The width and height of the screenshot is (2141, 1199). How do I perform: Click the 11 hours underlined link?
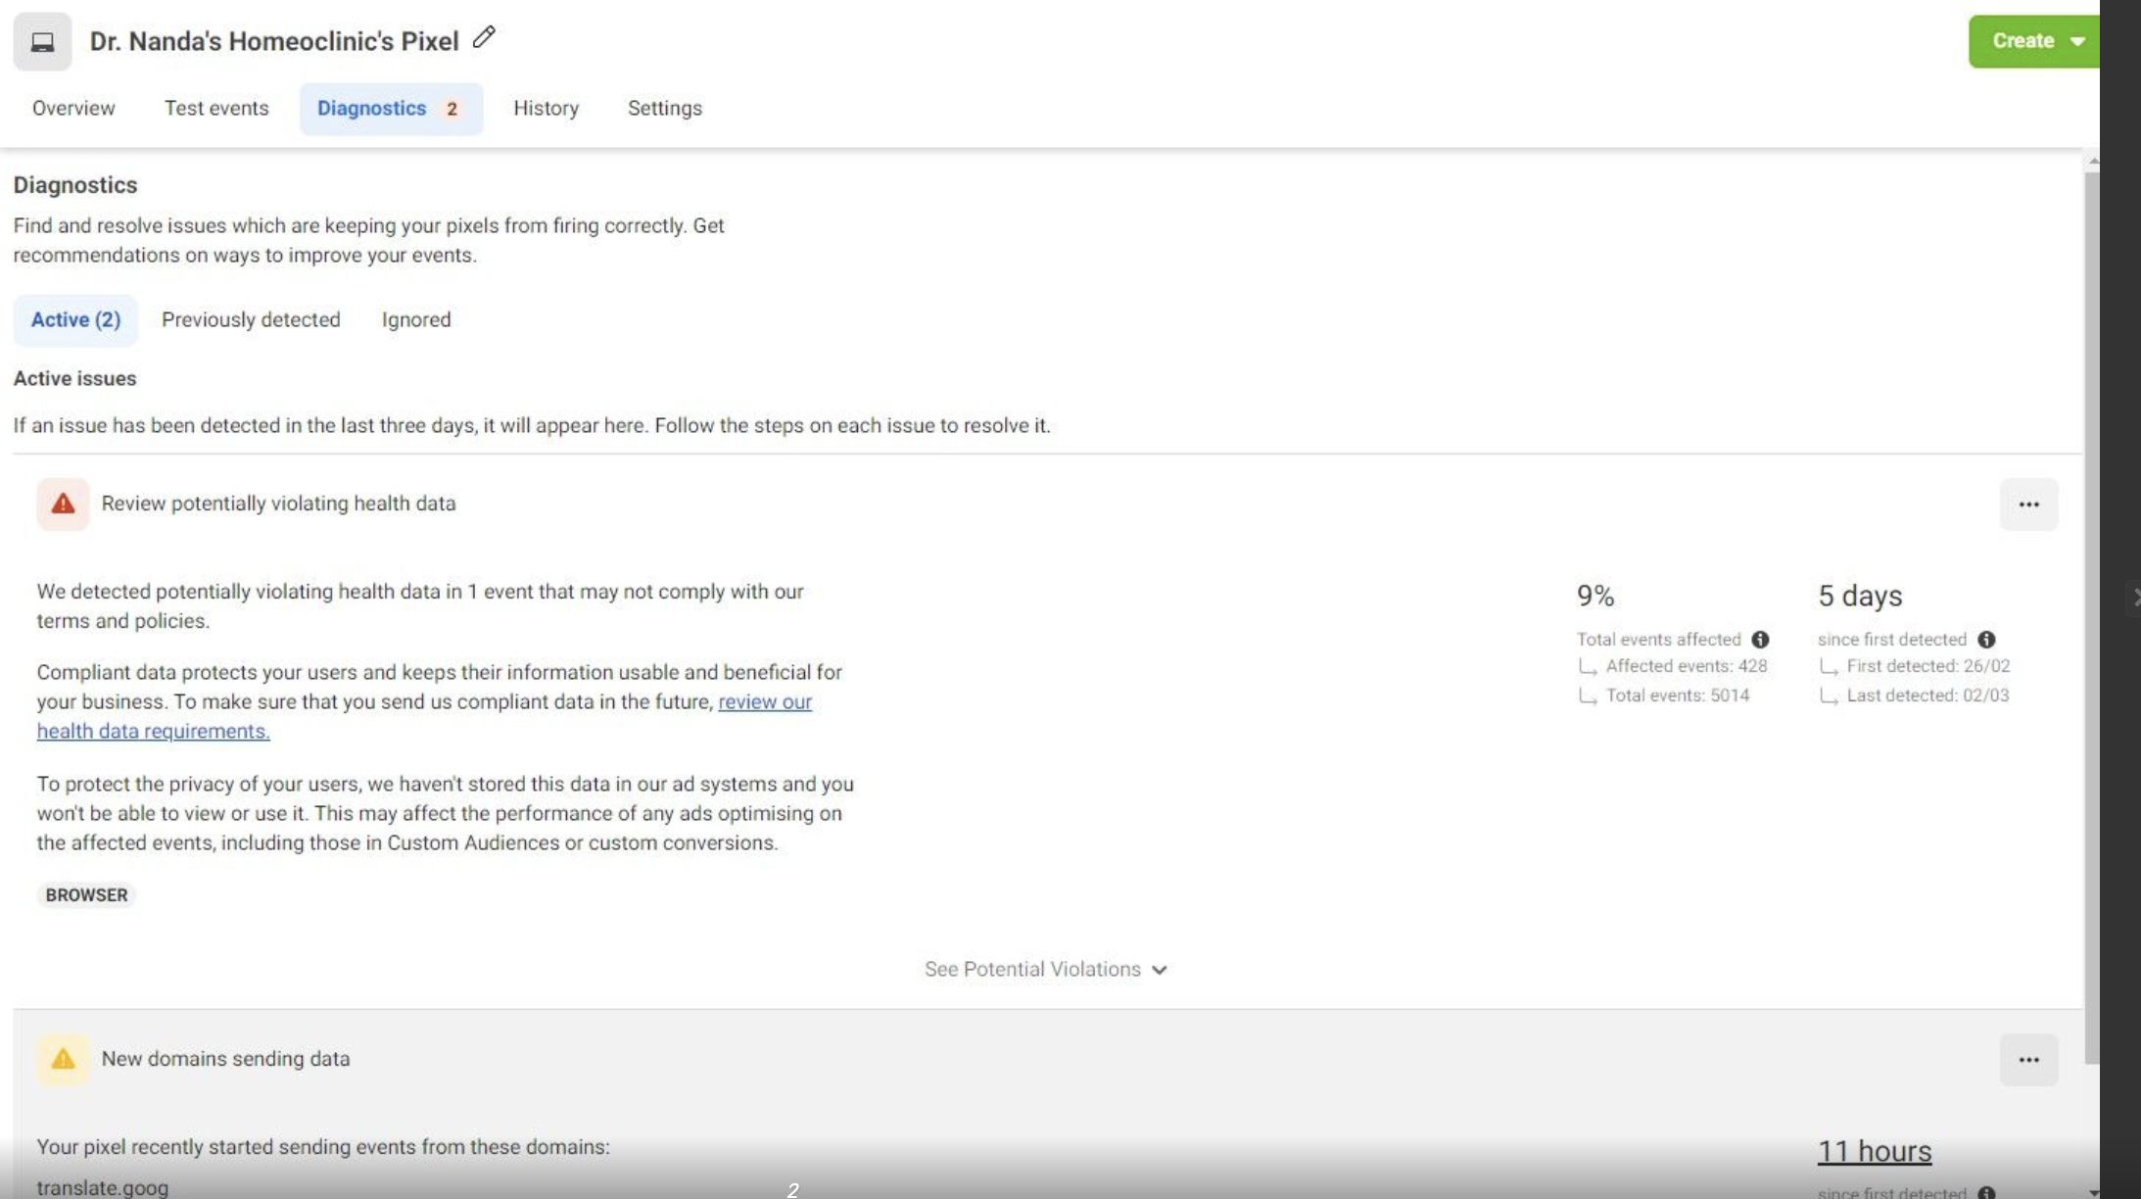pyautogui.click(x=1874, y=1151)
